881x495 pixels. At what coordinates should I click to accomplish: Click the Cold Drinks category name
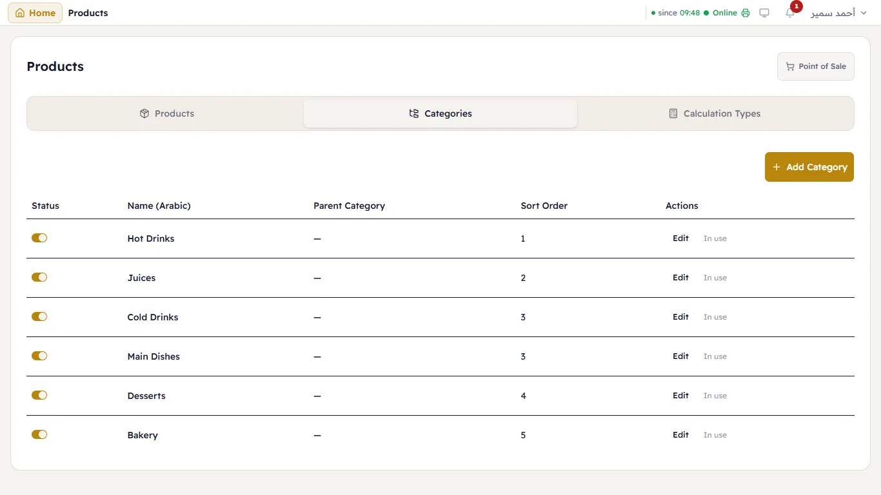pyautogui.click(x=153, y=317)
